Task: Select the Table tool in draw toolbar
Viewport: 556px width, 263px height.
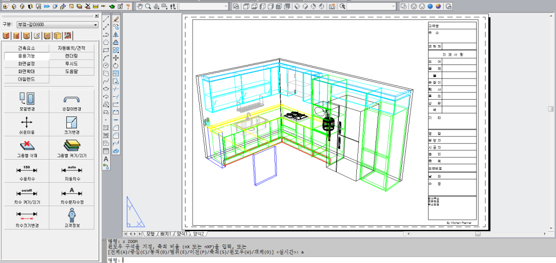Action: (106, 151)
